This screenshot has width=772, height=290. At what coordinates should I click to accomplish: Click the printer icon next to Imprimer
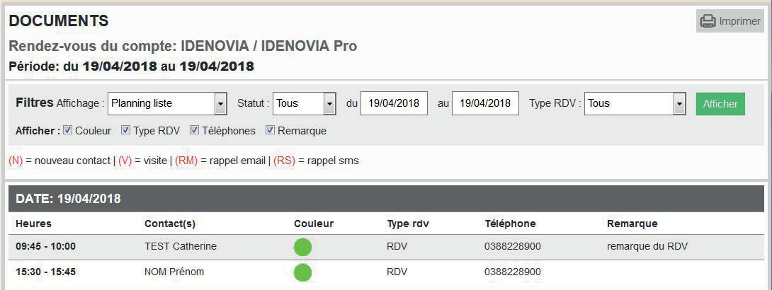708,21
